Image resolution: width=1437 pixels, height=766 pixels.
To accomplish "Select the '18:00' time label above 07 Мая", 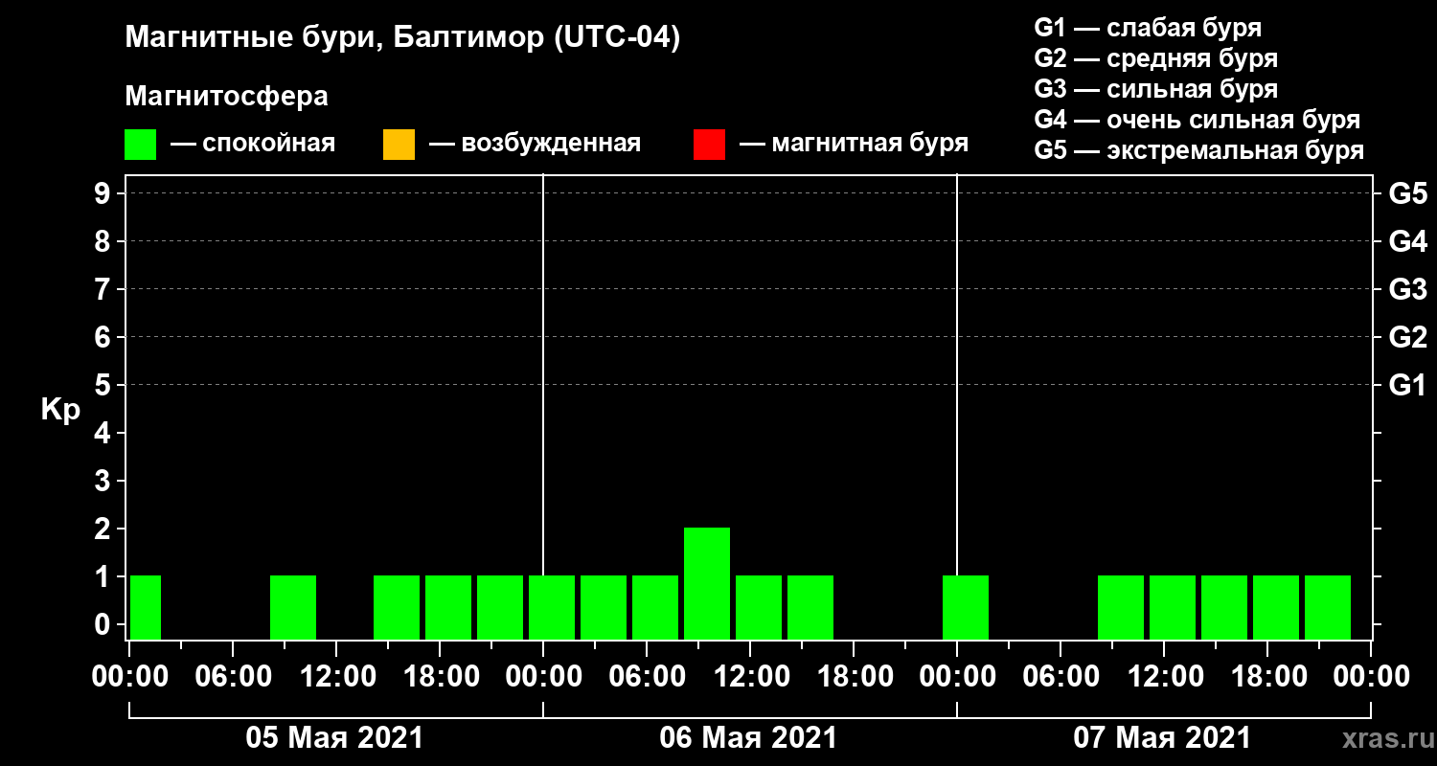I will [1267, 676].
